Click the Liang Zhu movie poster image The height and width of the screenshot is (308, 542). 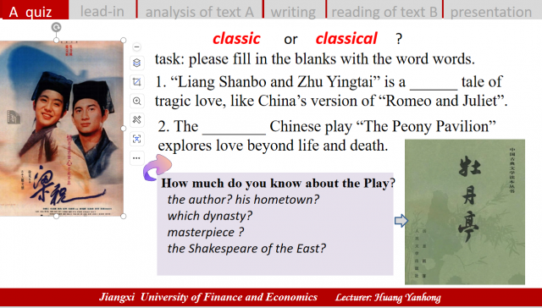(62, 129)
